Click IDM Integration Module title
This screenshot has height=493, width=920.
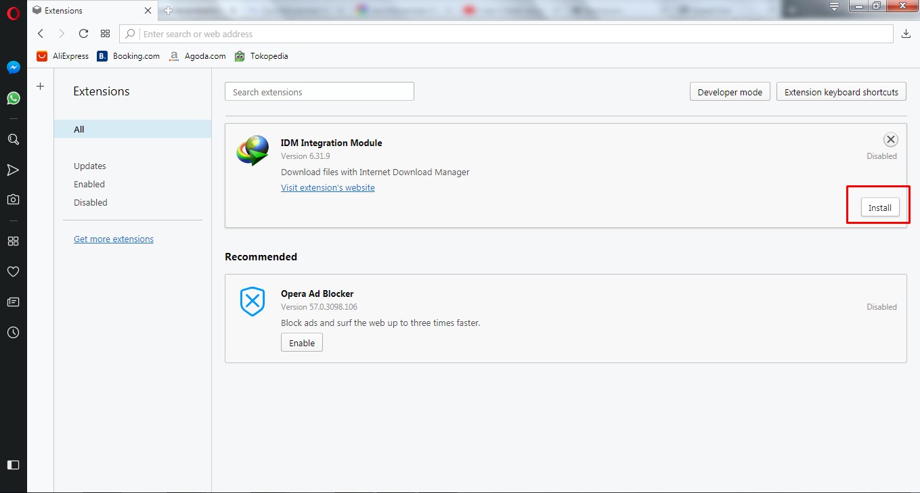332,143
